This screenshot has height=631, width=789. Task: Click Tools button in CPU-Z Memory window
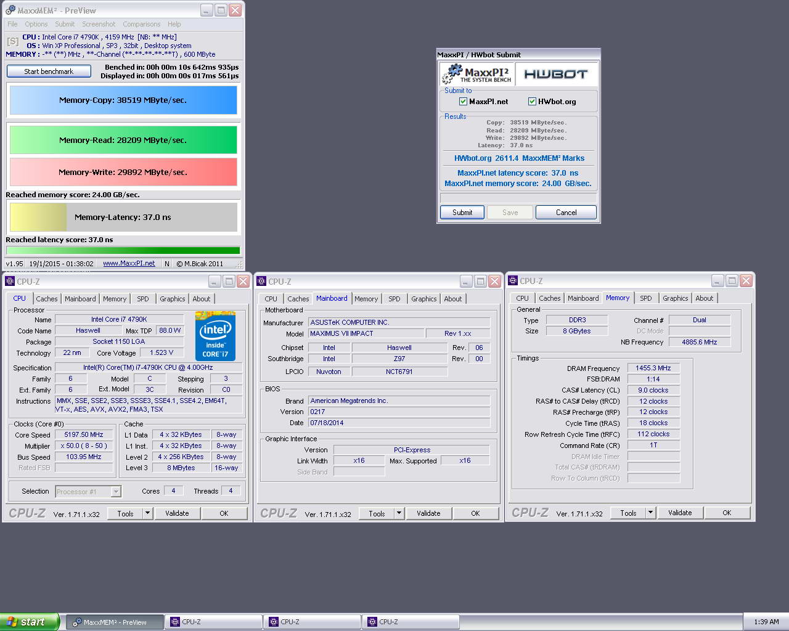point(628,513)
